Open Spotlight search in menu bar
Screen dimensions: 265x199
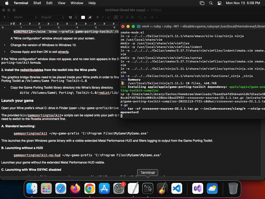point(211,3)
